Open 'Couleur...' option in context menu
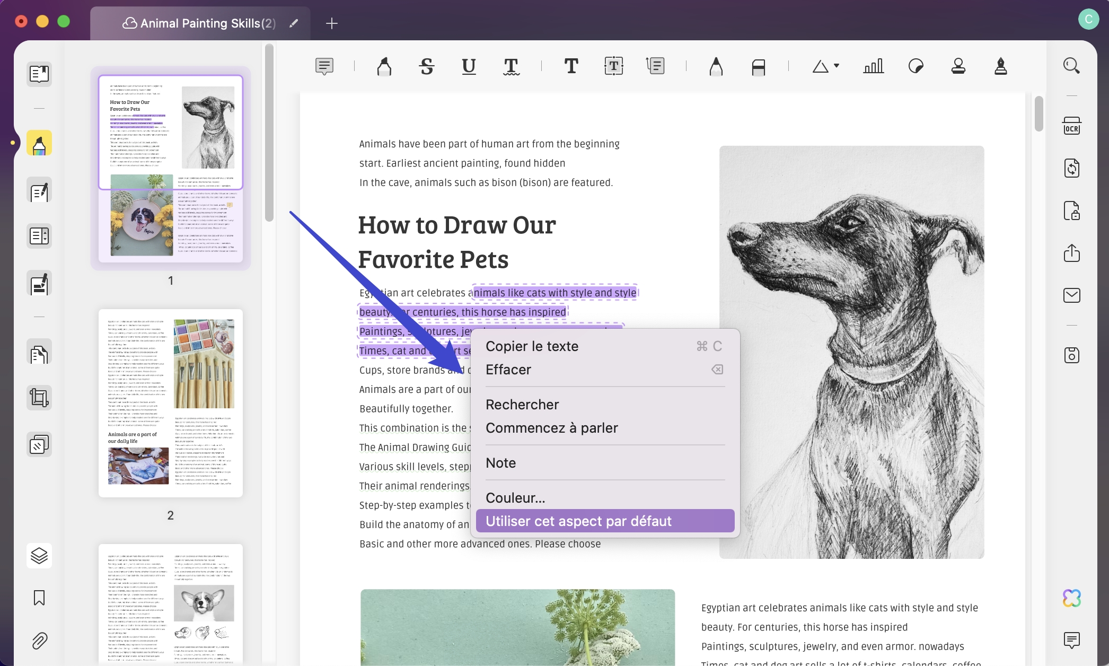The width and height of the screenshot is (1109, 666). click(x=515, y=498)
